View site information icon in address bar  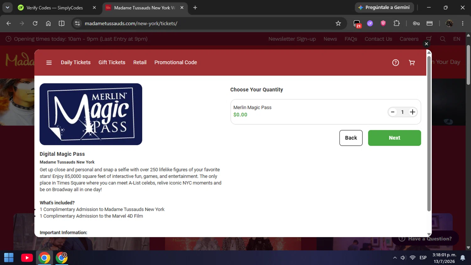tap(78, 23)
